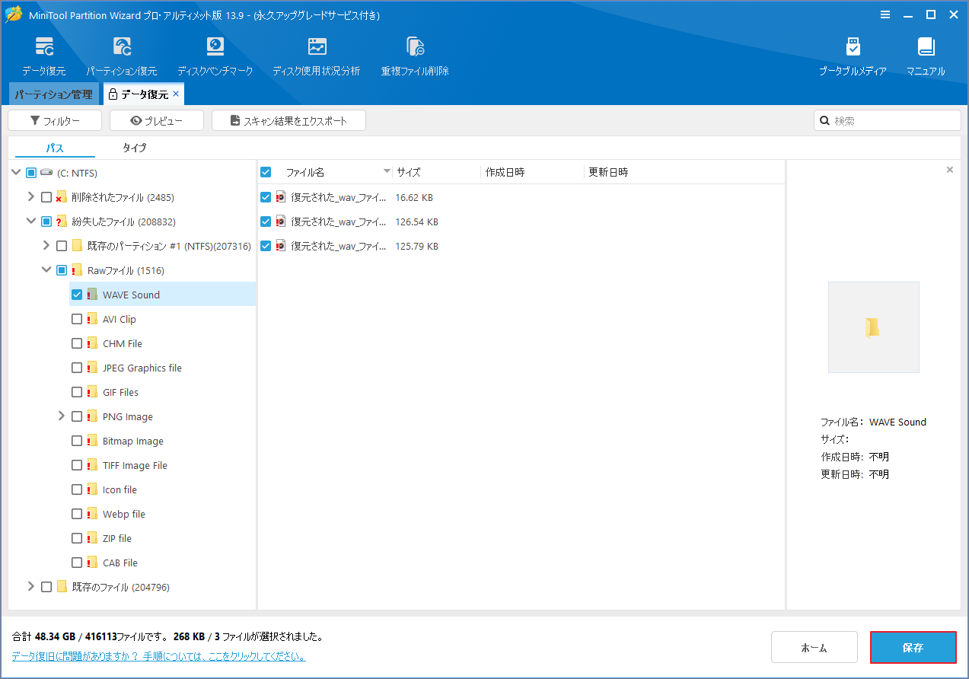
Task: Click the 16.62 KB wav file icon
Action: (281, 197)
